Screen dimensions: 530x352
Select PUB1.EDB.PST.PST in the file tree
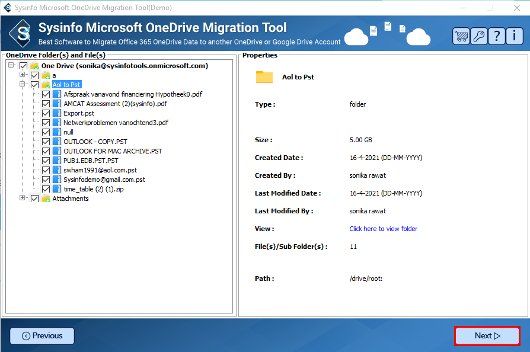tap(91, 161)
